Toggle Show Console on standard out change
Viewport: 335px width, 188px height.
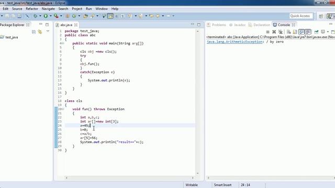click(x=301, y=32)
